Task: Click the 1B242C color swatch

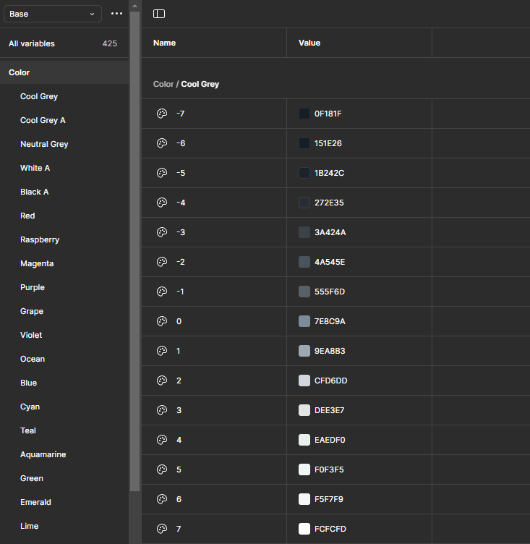Action: click(x=304, y=173)
